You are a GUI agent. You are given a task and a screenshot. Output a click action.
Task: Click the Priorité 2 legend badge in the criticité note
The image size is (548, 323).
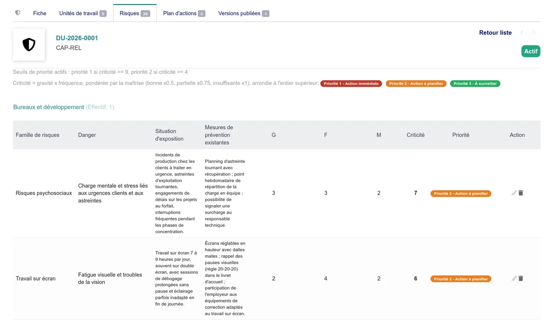416,84
